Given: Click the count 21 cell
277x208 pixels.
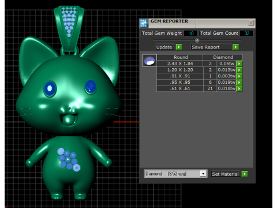Looking at the screenshot, I should click(210, 88).
